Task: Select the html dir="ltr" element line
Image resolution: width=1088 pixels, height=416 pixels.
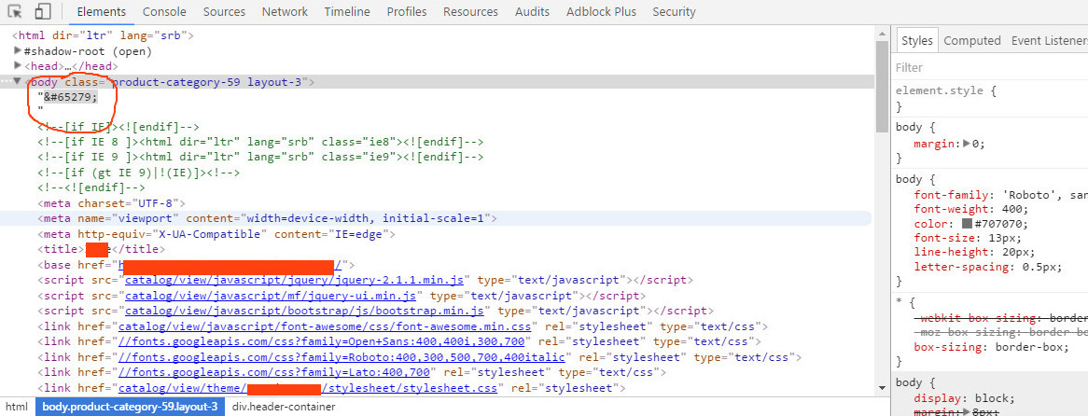Action: pyautogui.click(x=103, y=35)
